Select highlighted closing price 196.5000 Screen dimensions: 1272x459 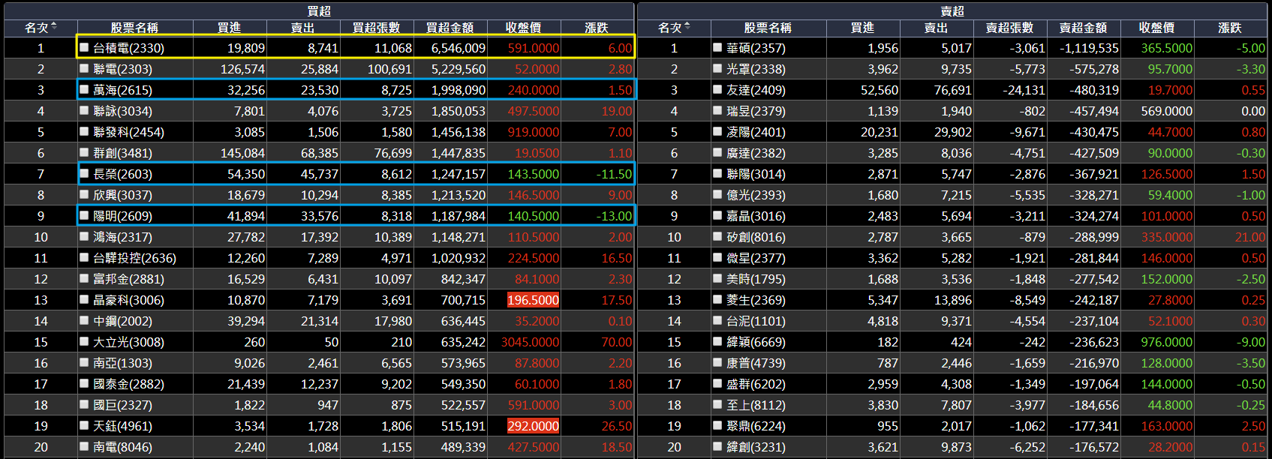534,300
